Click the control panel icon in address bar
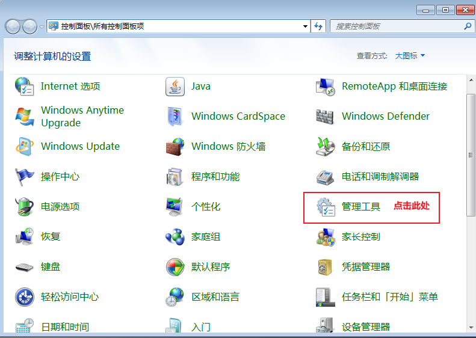 [54, 26]
